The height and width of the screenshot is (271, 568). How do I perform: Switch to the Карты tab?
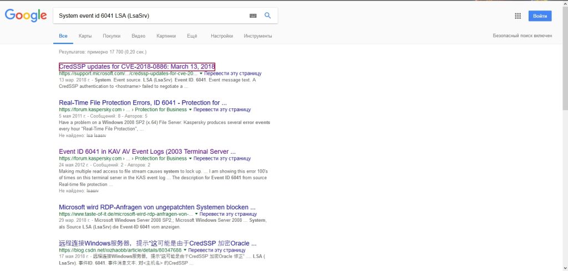tap(85, 36)
